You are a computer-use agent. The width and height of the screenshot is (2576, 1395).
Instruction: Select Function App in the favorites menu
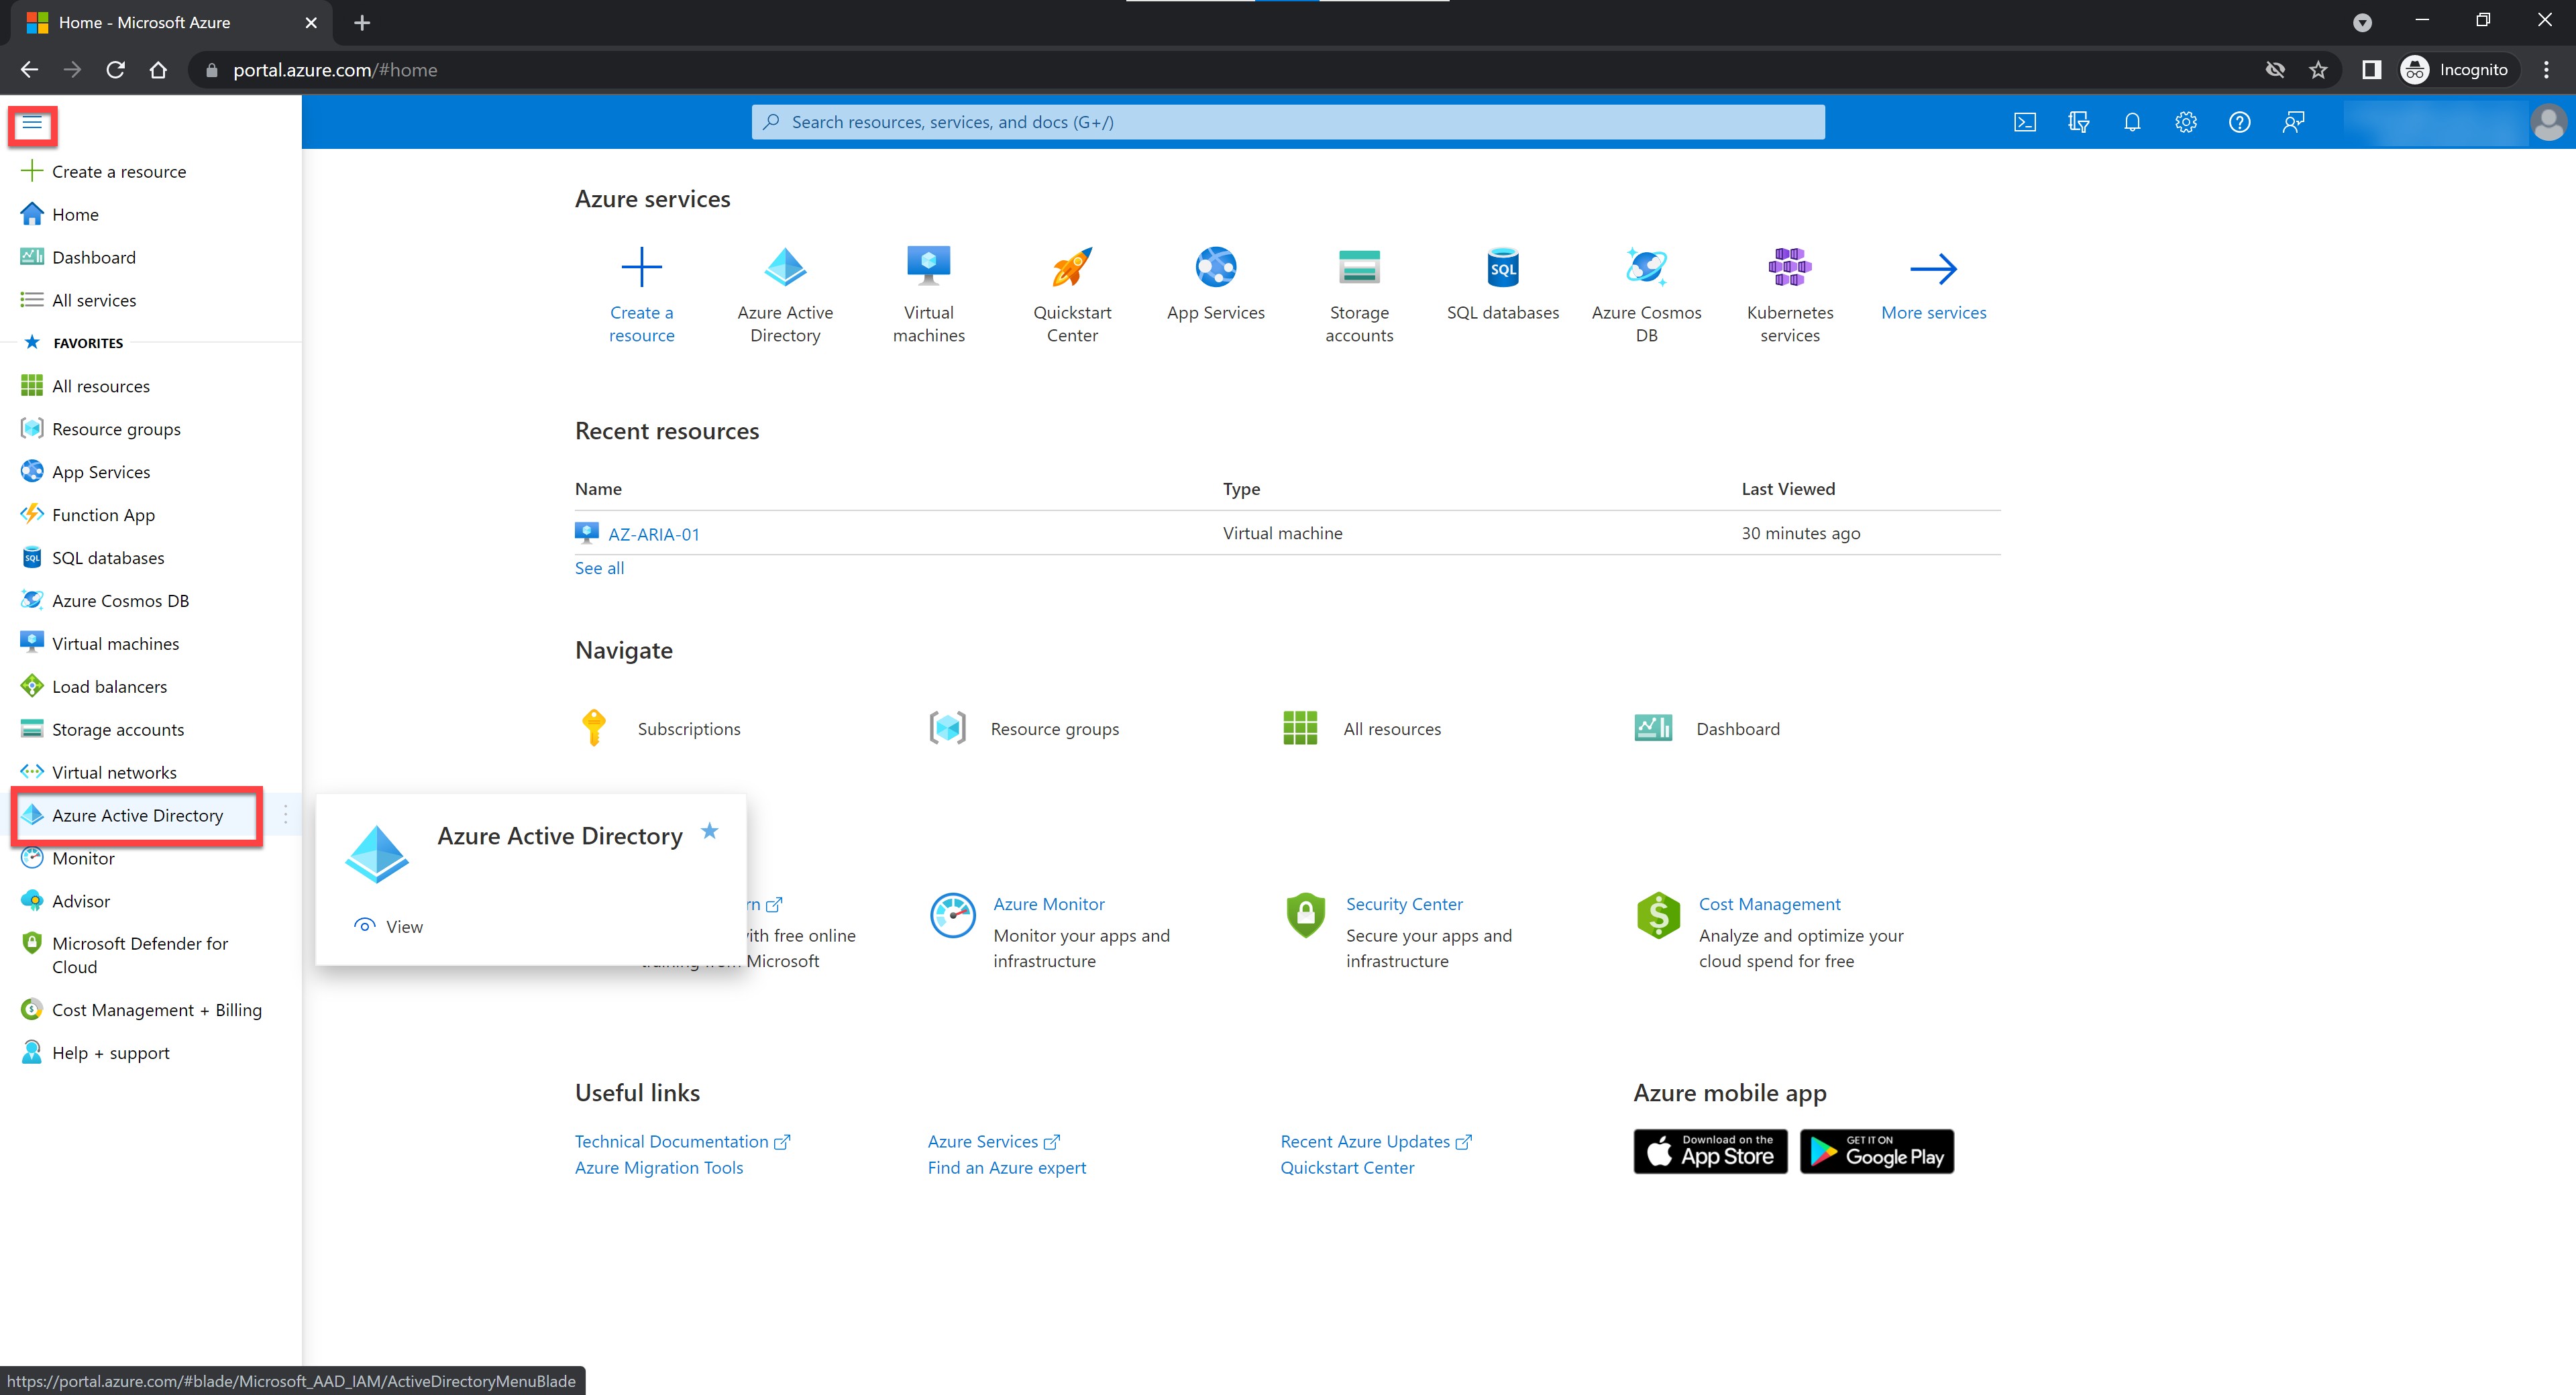coord(103,515)
